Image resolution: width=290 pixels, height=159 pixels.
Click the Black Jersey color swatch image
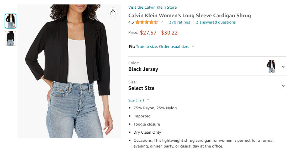click(271, 66)
